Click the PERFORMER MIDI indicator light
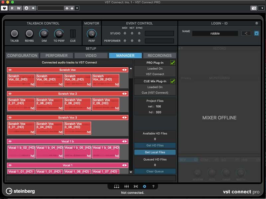266x199 pixels. pos(125,40)
